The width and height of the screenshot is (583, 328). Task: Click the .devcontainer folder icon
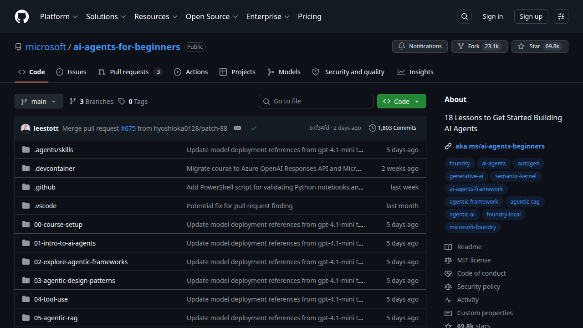26,168
